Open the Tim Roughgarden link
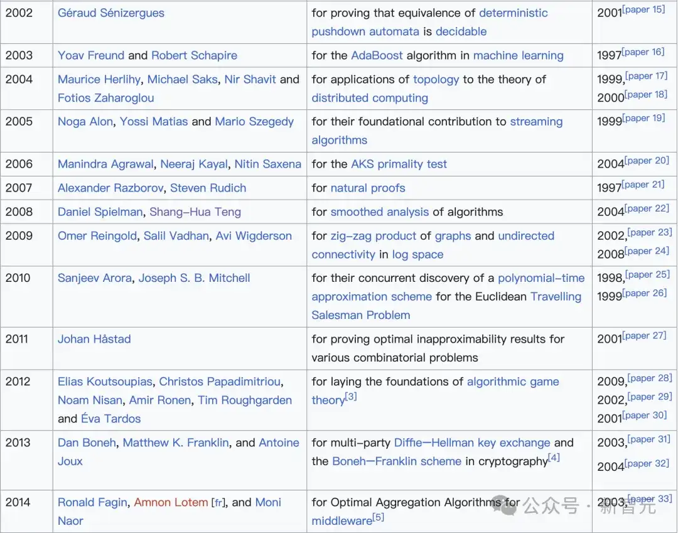Viewport: 678px width, 533px height. [245, 401]
